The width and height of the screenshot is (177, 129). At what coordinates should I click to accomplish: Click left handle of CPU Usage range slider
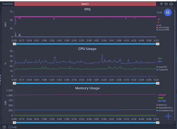pos(14,83)
